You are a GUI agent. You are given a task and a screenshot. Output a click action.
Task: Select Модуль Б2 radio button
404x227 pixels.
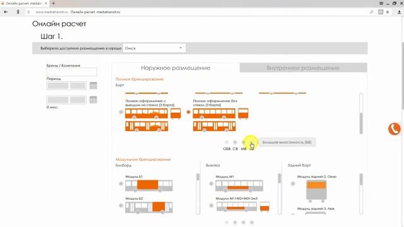click(121, 206)
